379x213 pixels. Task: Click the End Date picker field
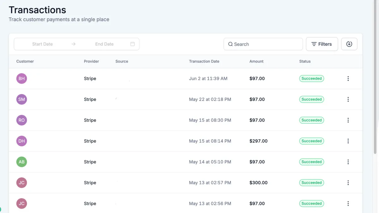(x=104, y=44)
